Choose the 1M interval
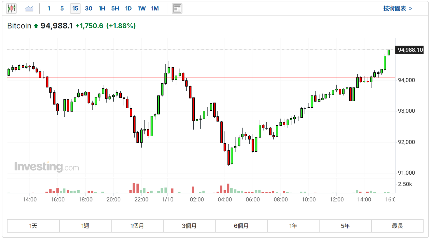Screen dimensions: 430x239 (155, 8)
